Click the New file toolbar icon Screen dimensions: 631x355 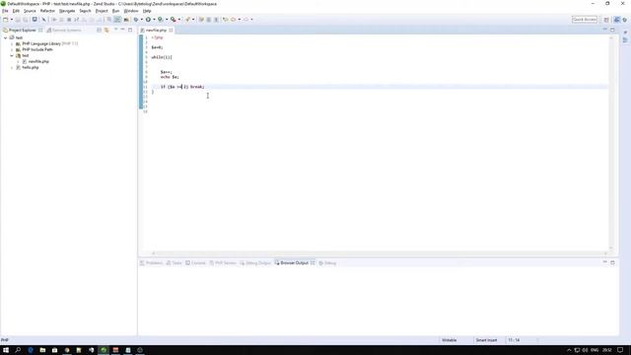5,20
